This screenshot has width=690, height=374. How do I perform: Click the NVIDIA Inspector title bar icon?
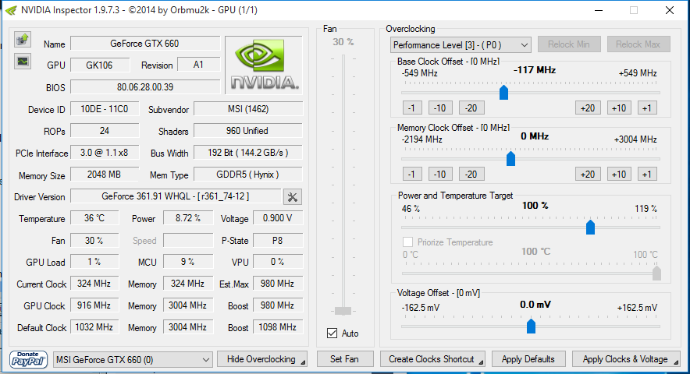coord(12,10)
